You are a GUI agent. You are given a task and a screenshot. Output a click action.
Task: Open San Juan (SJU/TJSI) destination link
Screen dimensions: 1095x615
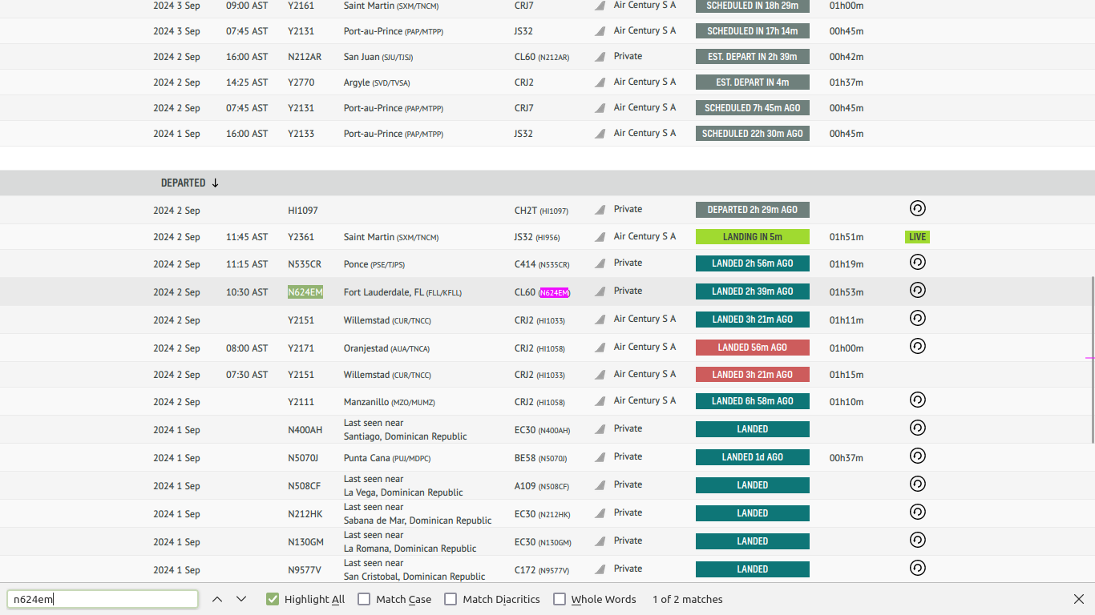tap(378, 57)
